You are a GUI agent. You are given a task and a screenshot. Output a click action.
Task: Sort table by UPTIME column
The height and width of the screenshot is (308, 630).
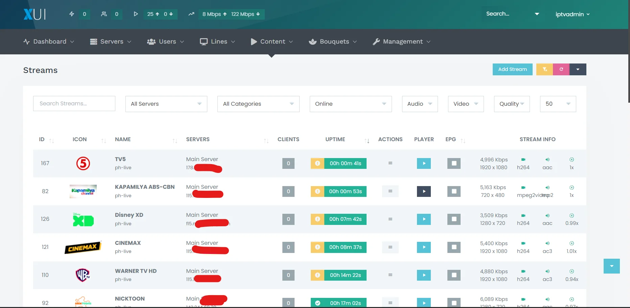point(347,139)
